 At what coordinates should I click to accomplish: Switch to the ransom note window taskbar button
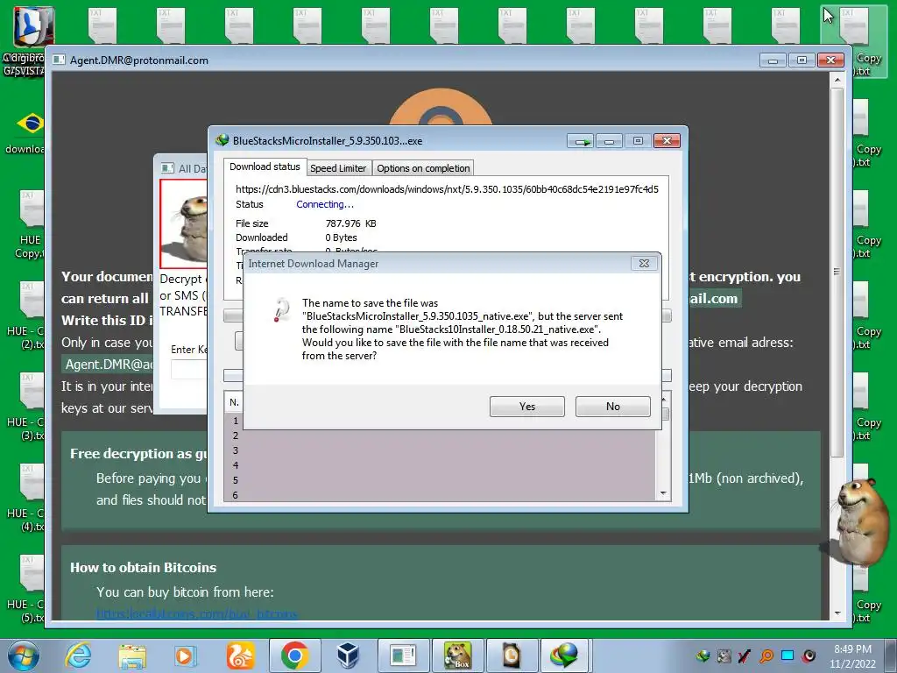coord(403,655)
